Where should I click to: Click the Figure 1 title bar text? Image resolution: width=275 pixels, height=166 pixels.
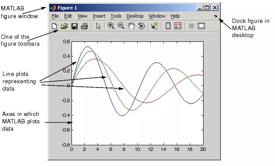[67, 8]
